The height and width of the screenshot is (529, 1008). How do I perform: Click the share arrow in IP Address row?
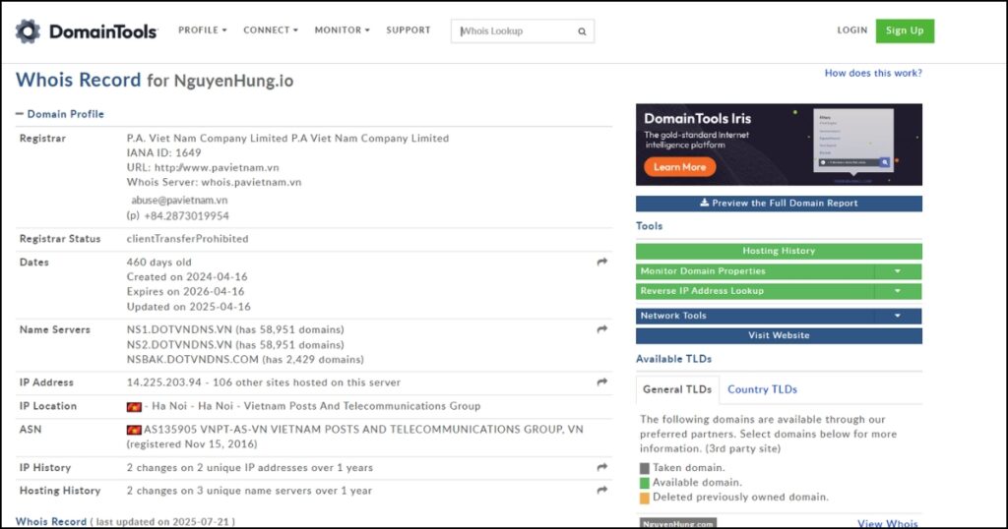601,382
